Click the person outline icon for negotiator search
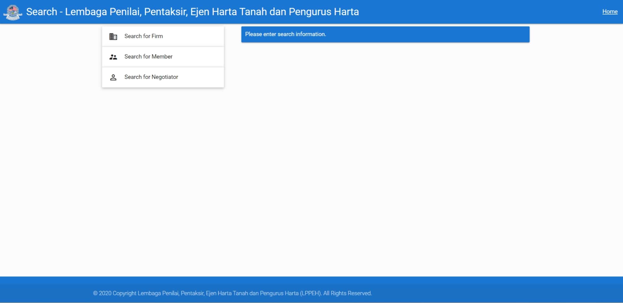The image size is (623, 303). coord(113,77)
